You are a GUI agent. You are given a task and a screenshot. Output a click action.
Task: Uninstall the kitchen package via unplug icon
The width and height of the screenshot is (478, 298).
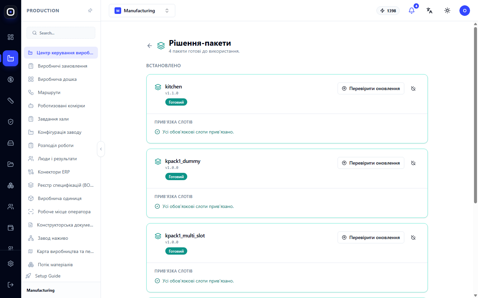[x=413, y=88]
